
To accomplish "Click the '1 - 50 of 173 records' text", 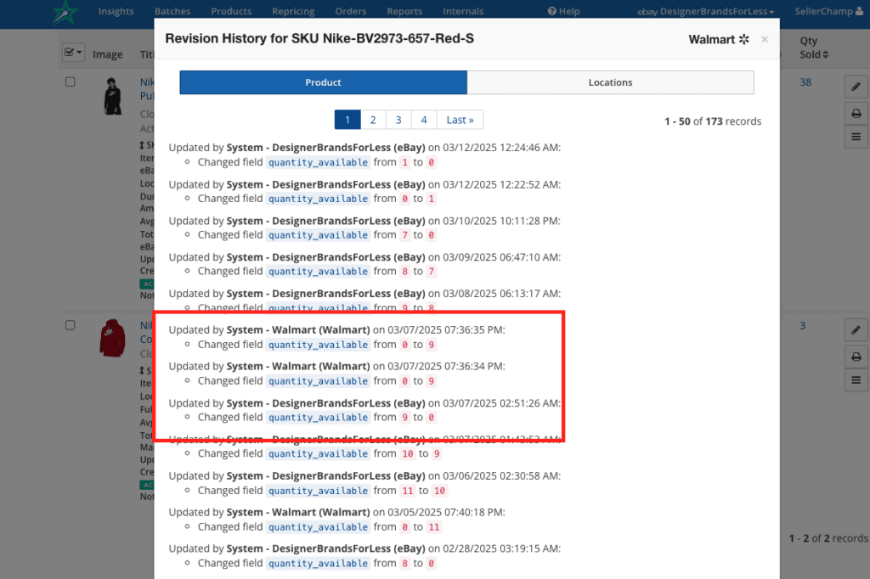I will click(713, 121).
